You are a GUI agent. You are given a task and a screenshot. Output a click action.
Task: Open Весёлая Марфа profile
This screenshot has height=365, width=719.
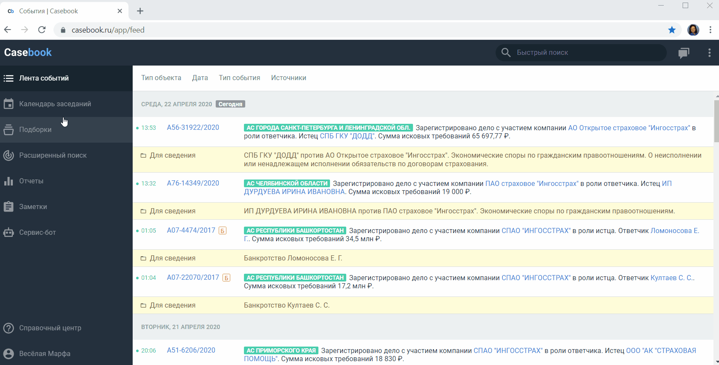66,353
